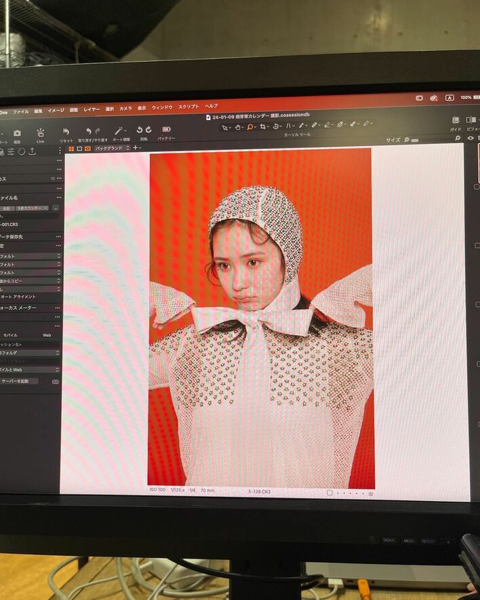Toggle the eye visibility icon above viewer

[471, 138]
